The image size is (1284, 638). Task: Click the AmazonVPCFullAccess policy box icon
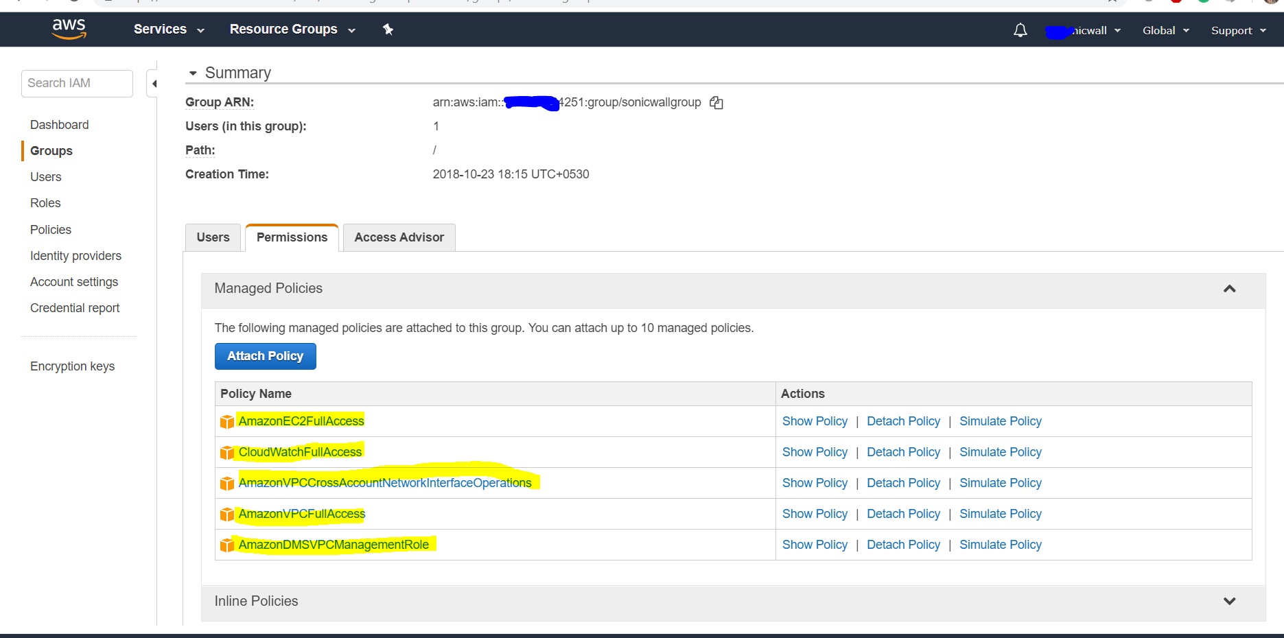[x=227, y=515]
